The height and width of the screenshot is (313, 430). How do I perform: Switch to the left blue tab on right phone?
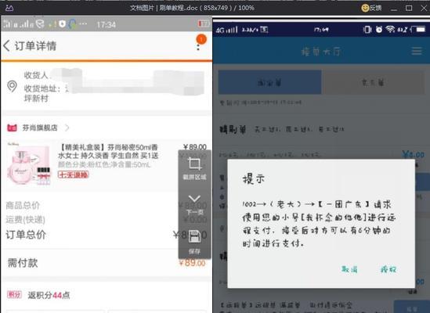pos(270,82)
